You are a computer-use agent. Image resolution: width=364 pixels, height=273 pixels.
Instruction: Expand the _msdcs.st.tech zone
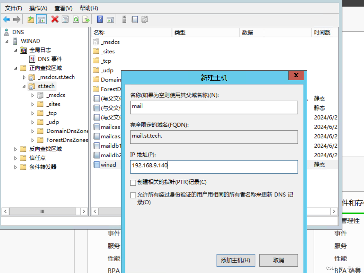pos(24,77)
